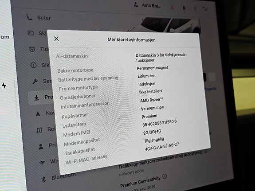The image size is (255, 191).
Task: Show info for cruisekontroll og Autostyring
Action: click(206, 151)
